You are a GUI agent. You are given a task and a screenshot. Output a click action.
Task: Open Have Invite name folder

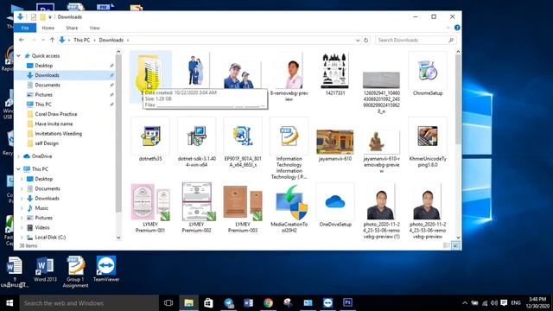(54, 124)
